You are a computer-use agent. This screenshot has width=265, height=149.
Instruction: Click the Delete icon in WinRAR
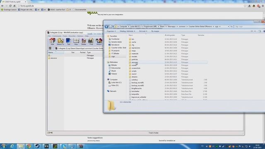[84, 41]
